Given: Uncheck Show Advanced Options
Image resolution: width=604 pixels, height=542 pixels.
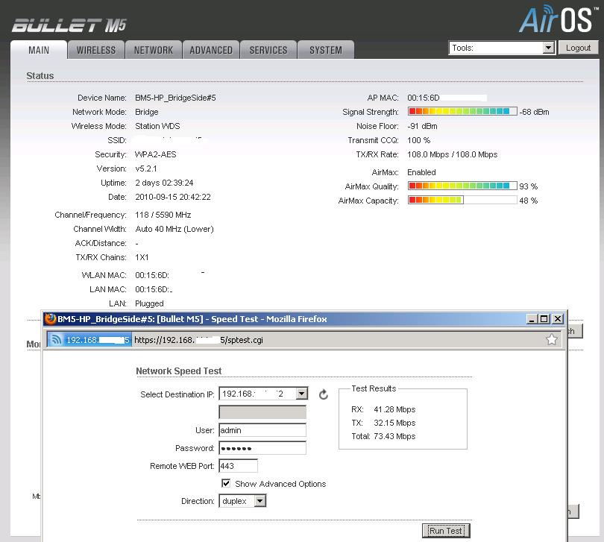Looking at the screenshot, I should pyautogui.click(x=226, y=483).
